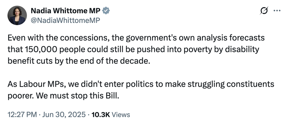Click the blue verified badge icon

[x=106, y=11]
